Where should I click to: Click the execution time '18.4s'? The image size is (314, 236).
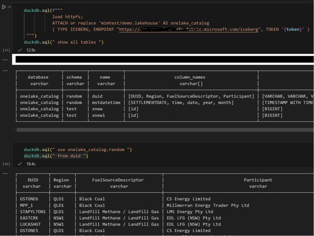31,164
